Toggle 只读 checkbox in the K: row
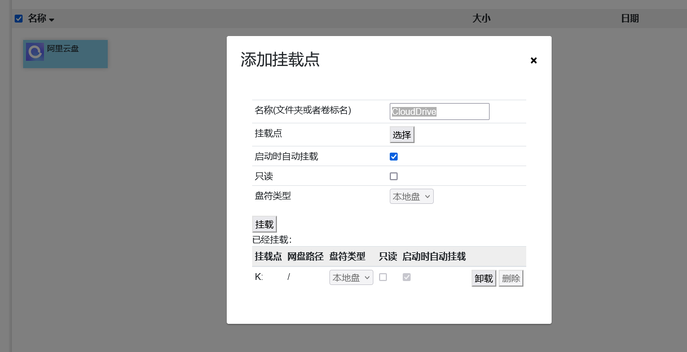Image resolution: width=687 pixels, height=352 pixels. tap(383, 277)
